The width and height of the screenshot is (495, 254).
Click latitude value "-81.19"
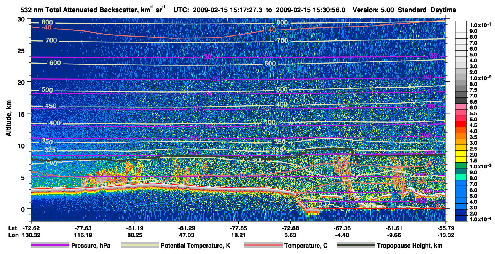pos(135,228)
